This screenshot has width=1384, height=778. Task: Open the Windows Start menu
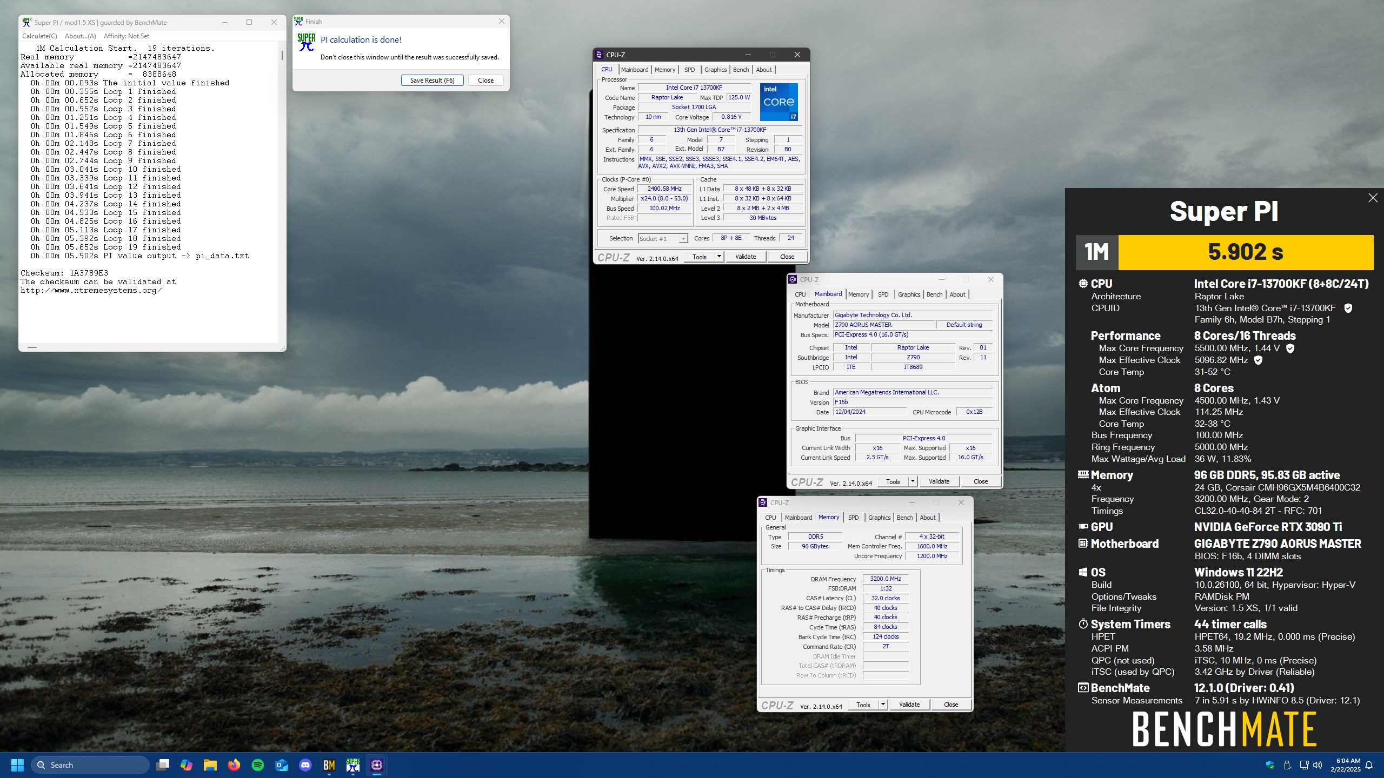[x=17, y=765]
